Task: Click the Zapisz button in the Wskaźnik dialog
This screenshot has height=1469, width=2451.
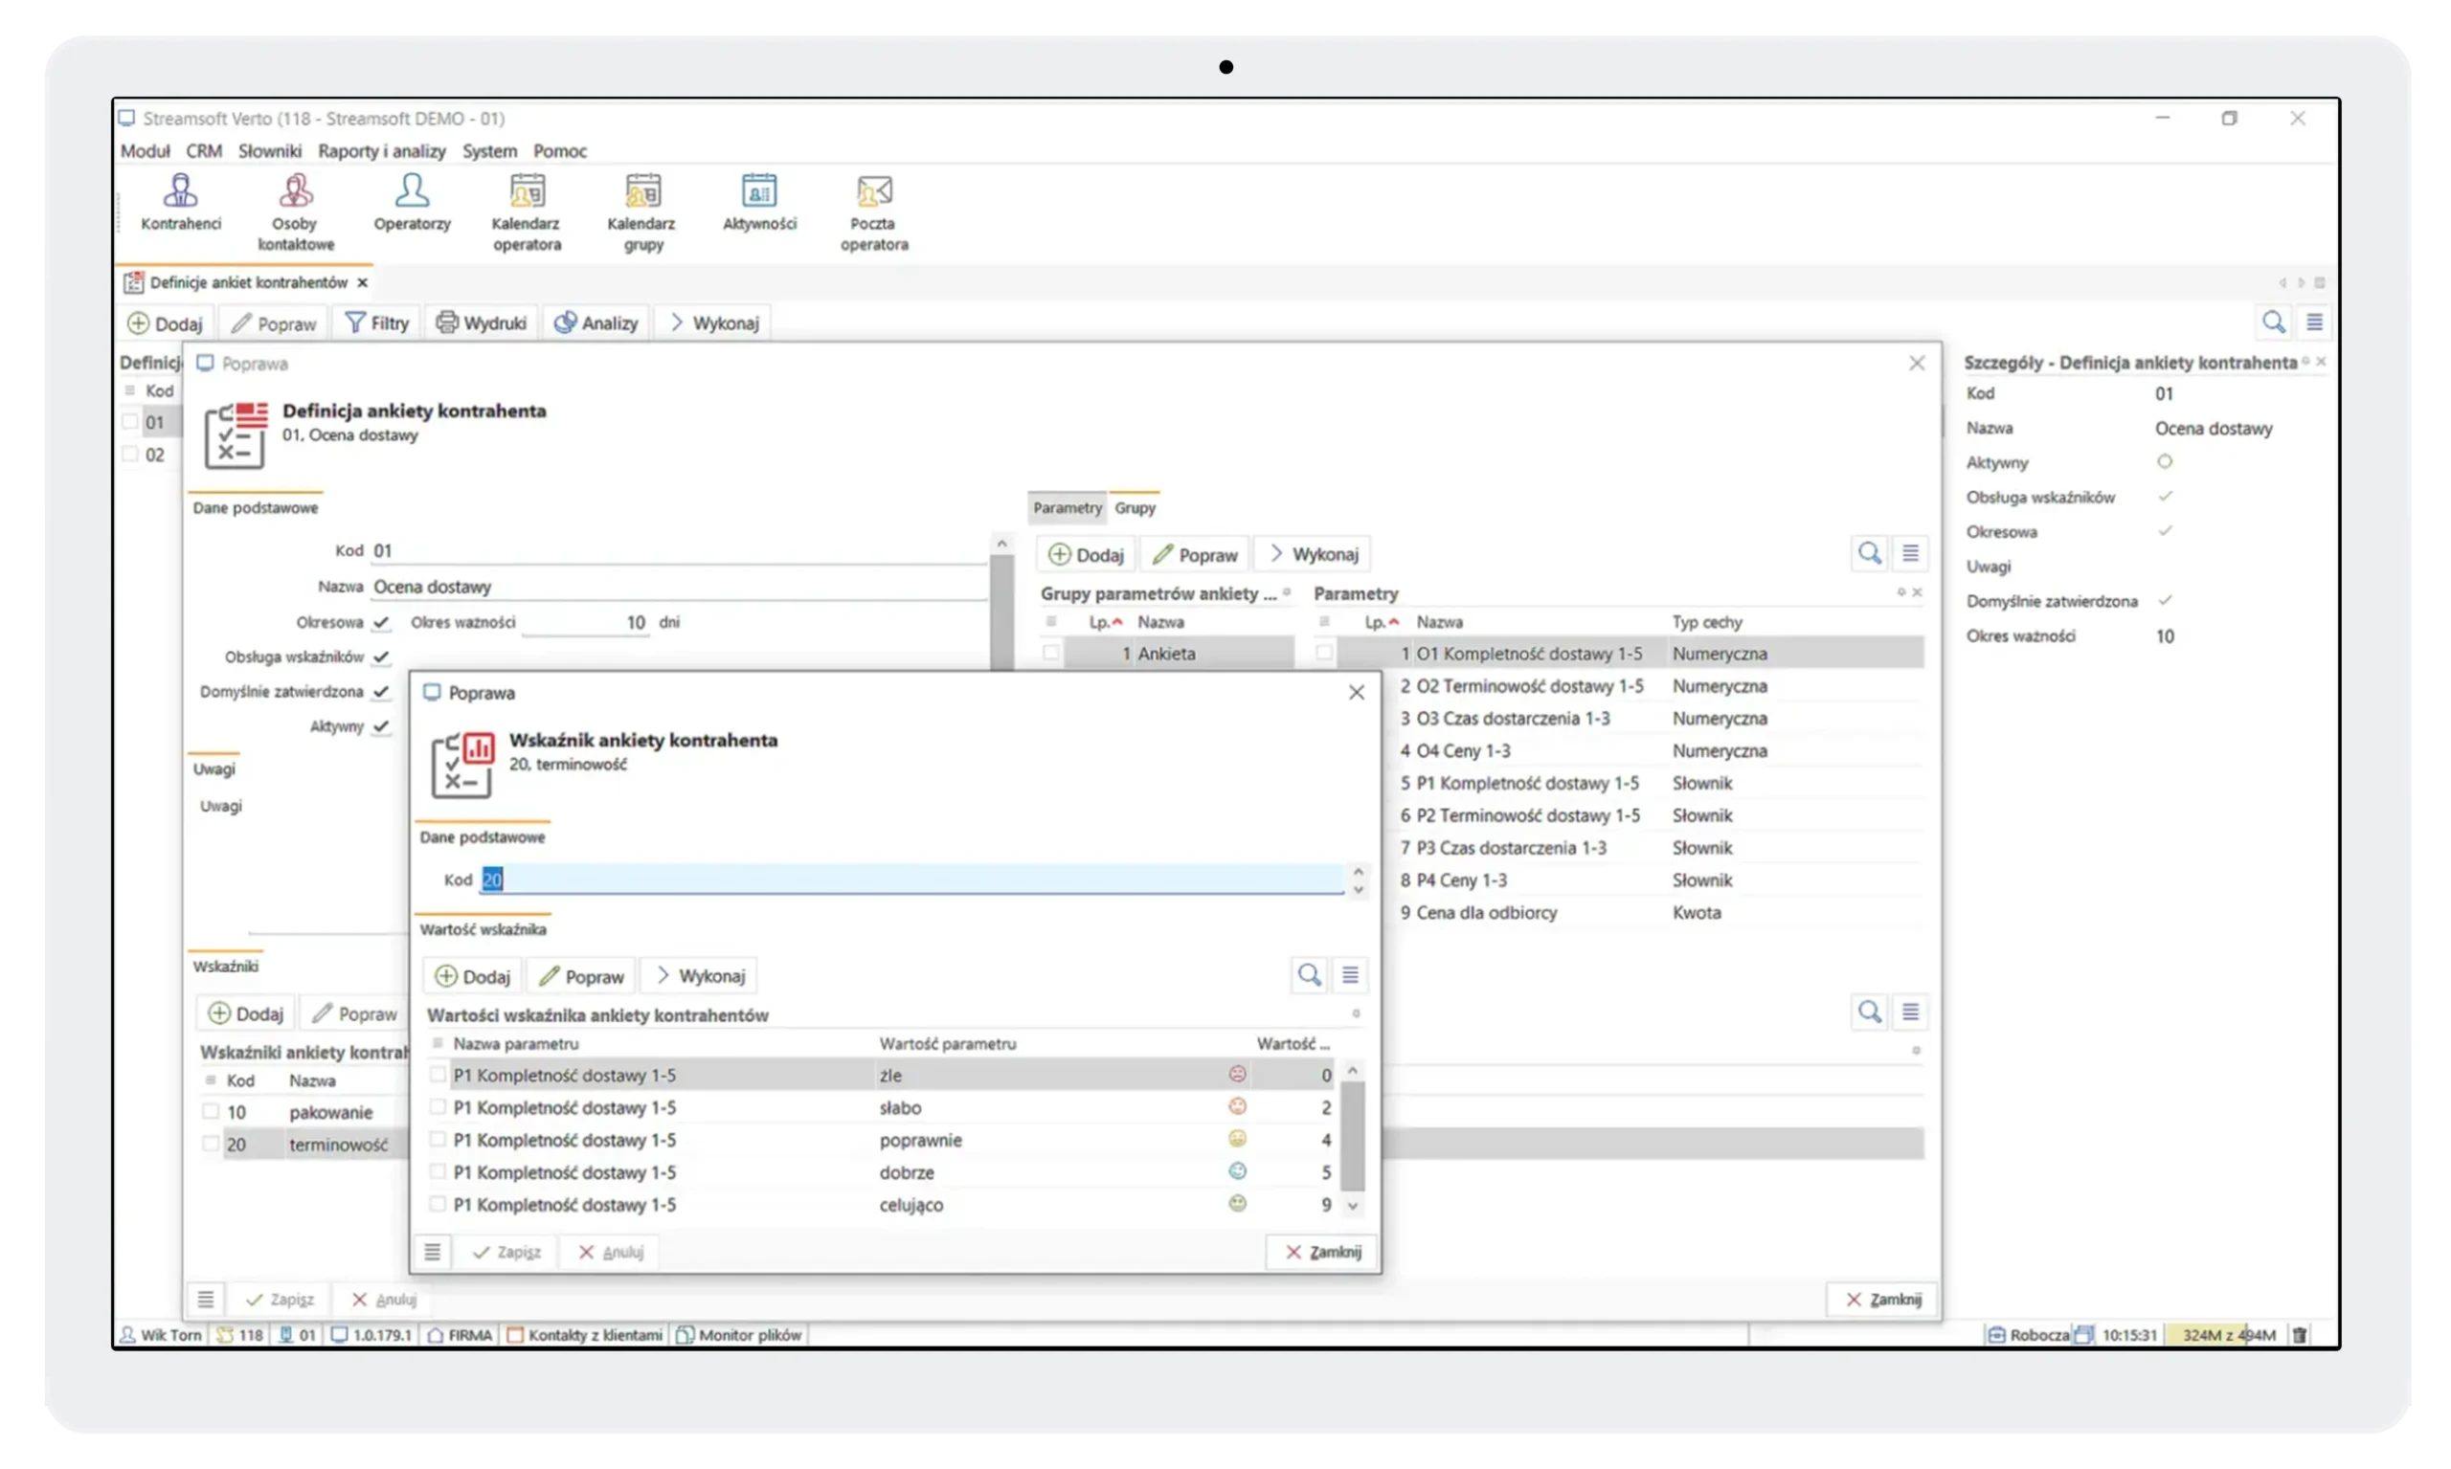Action: (x=507, y=1251)
